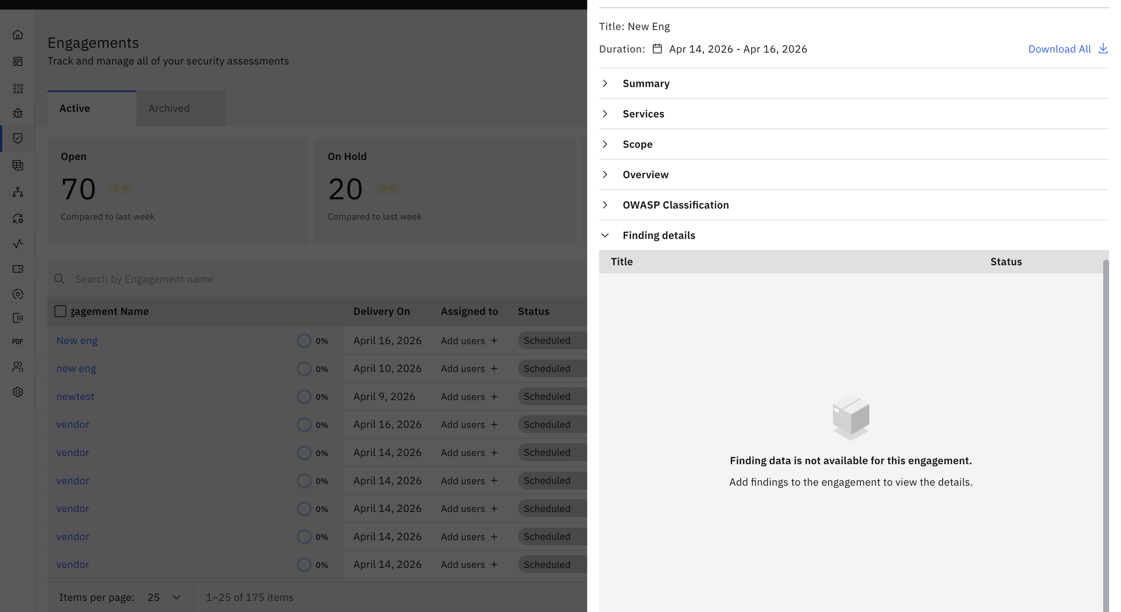This screenshot has height=612, width=1121.
Task: Click the activity pulse sidebar icon
Action: click(18, 244)
